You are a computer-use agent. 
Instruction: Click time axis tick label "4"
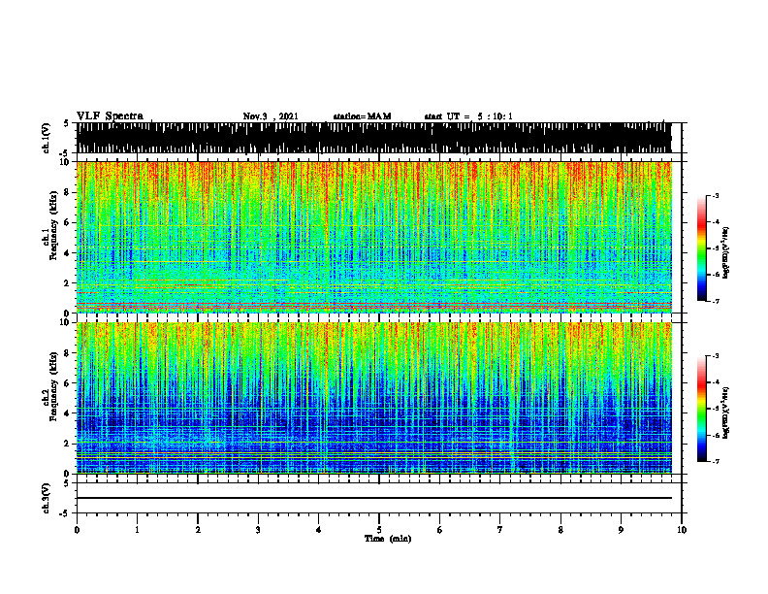pyautogui.click(x=319, y=530)
